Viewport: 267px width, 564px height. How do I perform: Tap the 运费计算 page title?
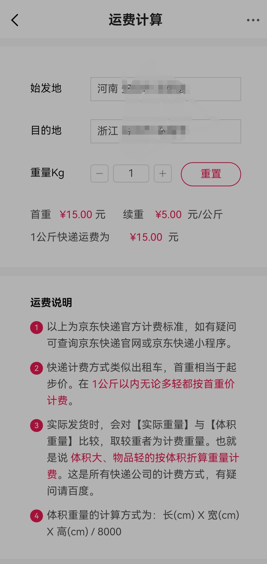[135, 20]
